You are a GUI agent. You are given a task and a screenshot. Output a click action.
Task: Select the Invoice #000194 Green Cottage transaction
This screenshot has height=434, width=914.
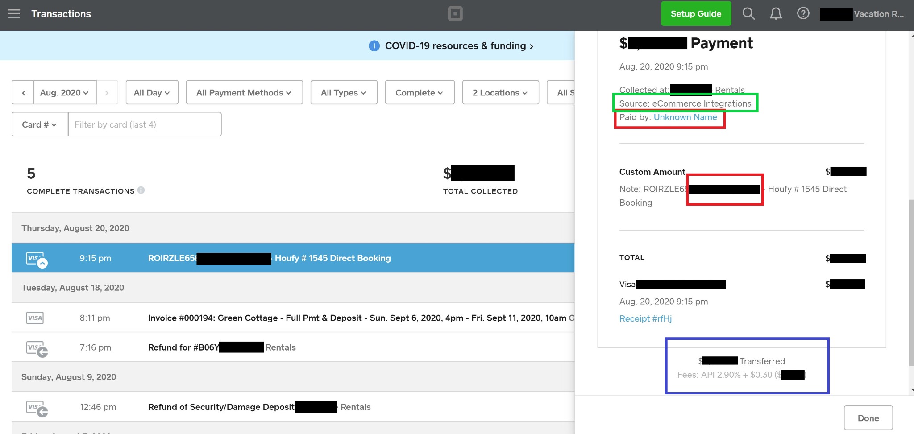pos(293,318)
